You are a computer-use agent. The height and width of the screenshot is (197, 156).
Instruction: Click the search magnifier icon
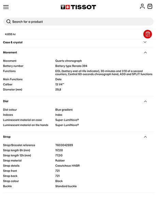point(9,22)
